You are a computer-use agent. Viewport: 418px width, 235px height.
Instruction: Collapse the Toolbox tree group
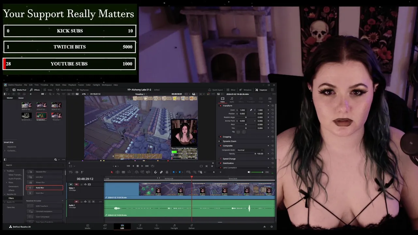click(x=5, y=171)
